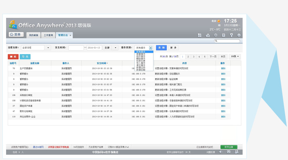
Task: Choose 数据迁移 from the dropdown list
Action: click(144, 68)
